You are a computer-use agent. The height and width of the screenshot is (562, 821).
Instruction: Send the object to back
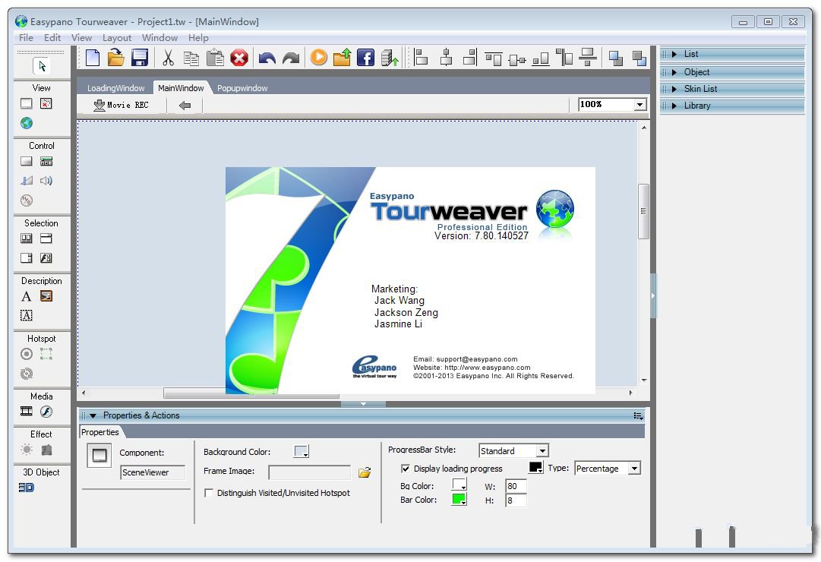click(x=639, y=58)
